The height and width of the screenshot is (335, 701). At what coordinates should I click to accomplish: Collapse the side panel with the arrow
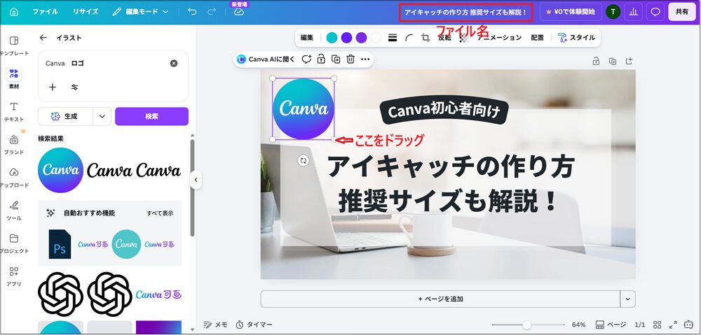point(196,180)
